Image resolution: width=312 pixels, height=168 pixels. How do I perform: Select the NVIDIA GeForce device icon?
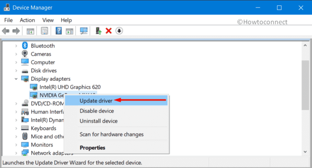pos(34,95)
